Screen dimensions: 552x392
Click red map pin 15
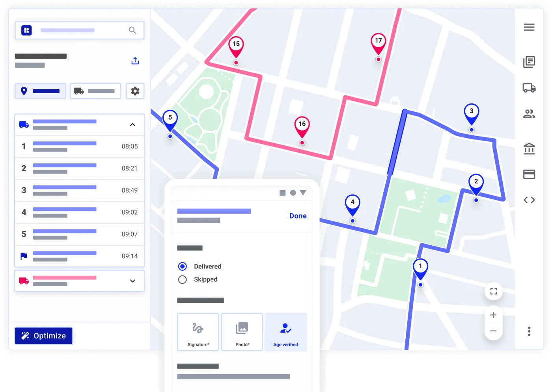point(236,47)
